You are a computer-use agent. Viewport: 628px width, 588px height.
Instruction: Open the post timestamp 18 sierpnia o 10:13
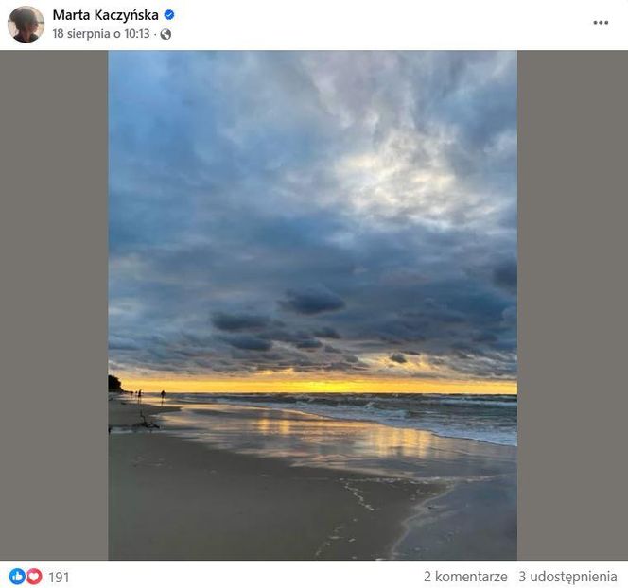pyautogui.click(x=102, y=34)
